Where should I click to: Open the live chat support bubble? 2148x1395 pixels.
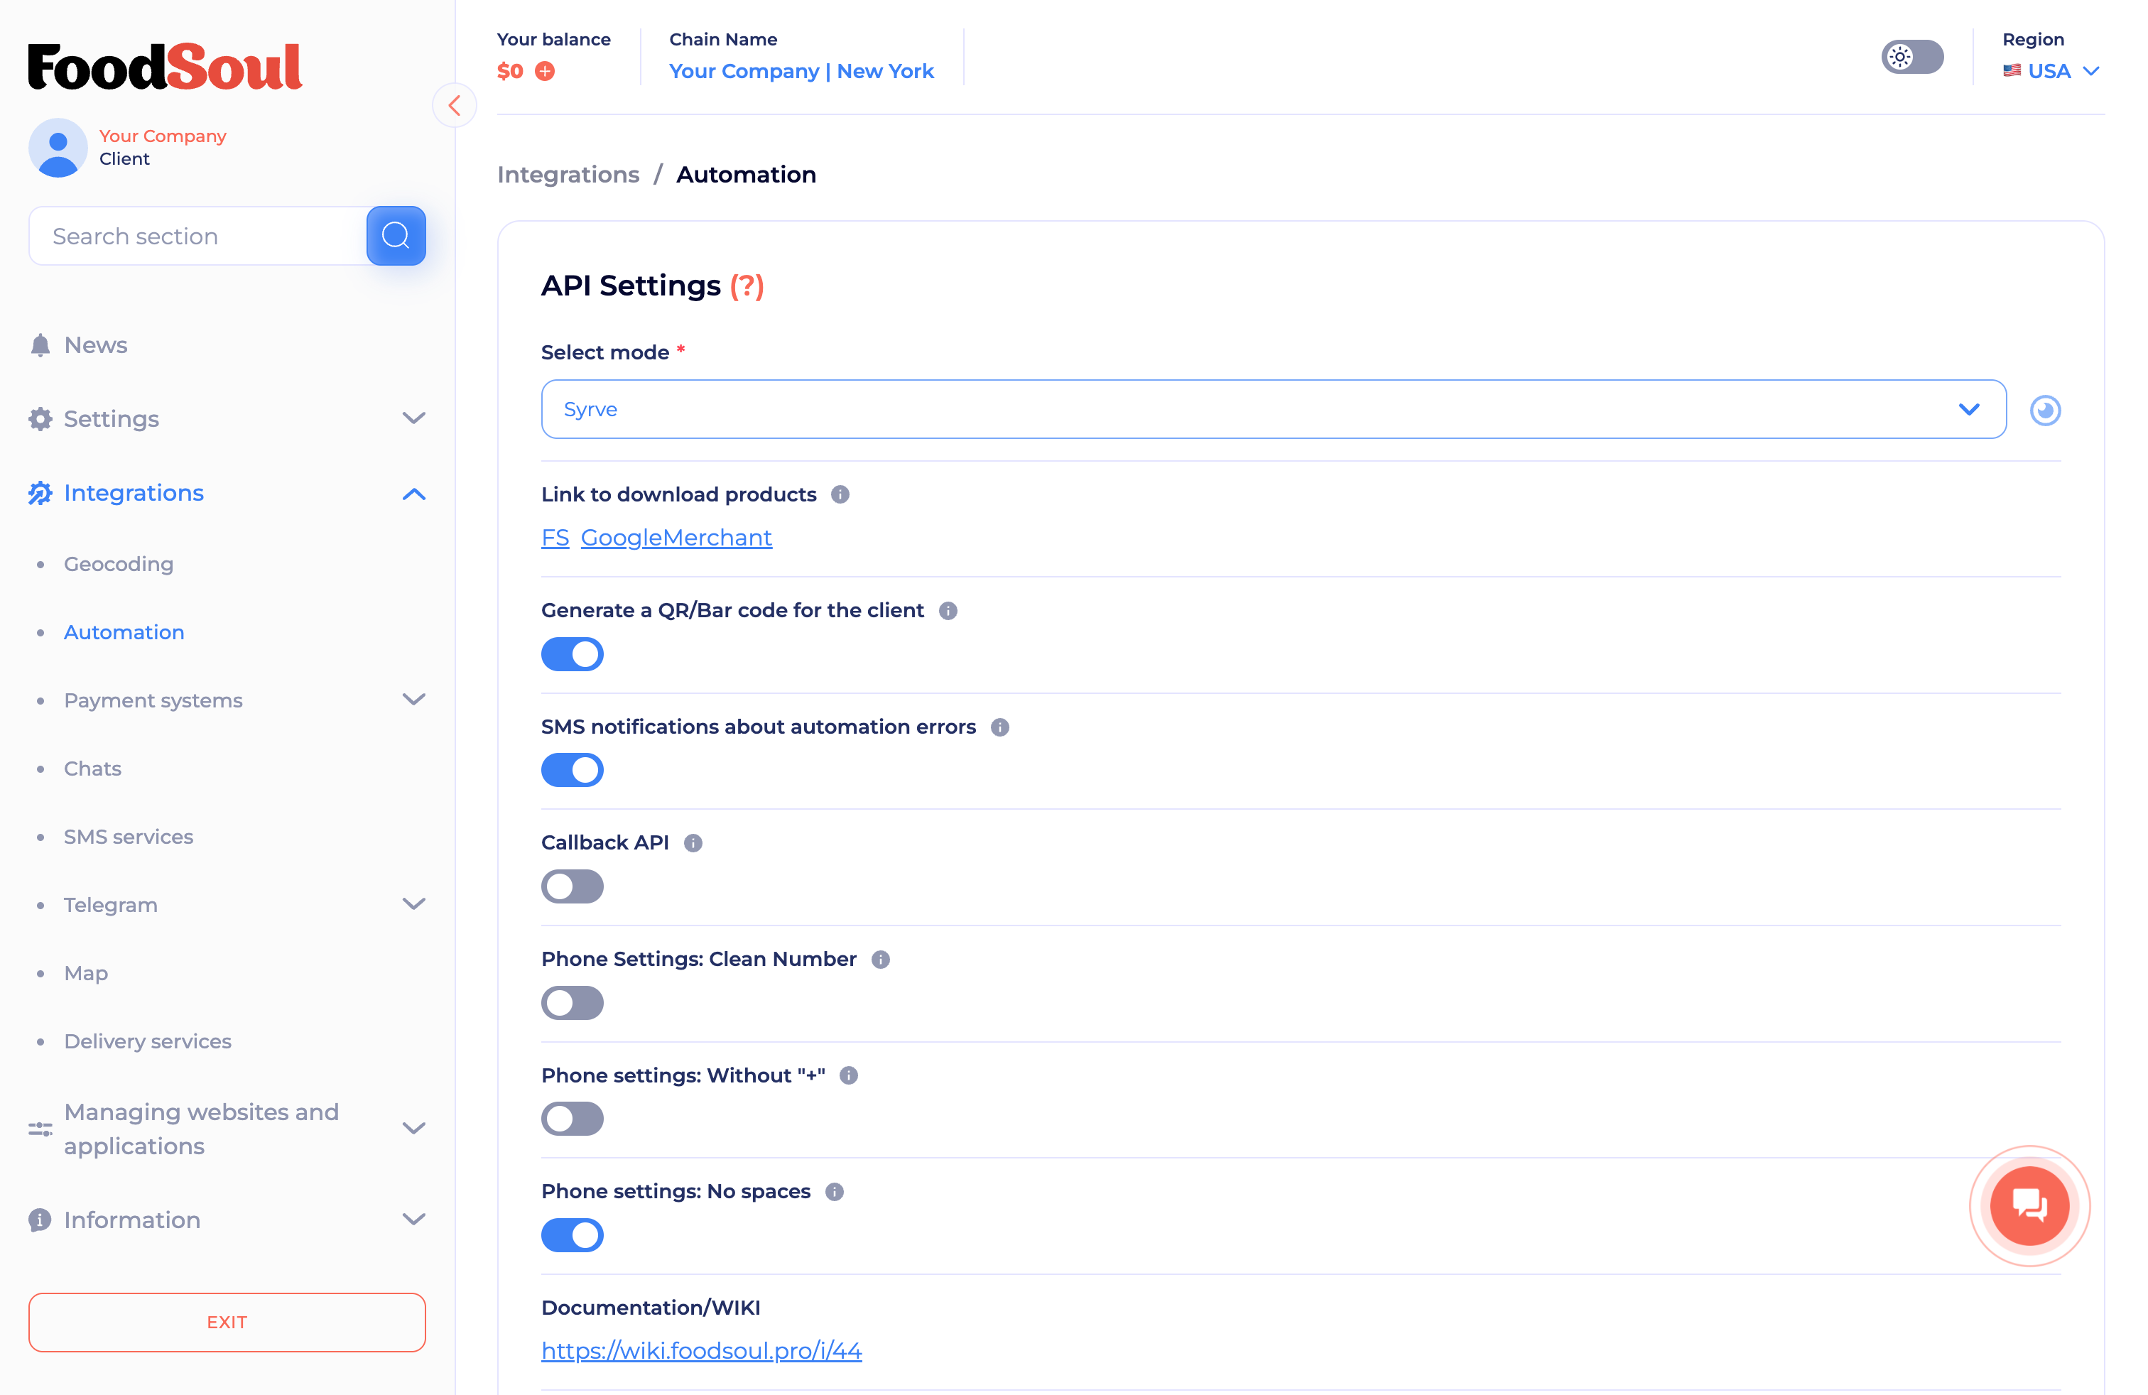point(2029,1205)
